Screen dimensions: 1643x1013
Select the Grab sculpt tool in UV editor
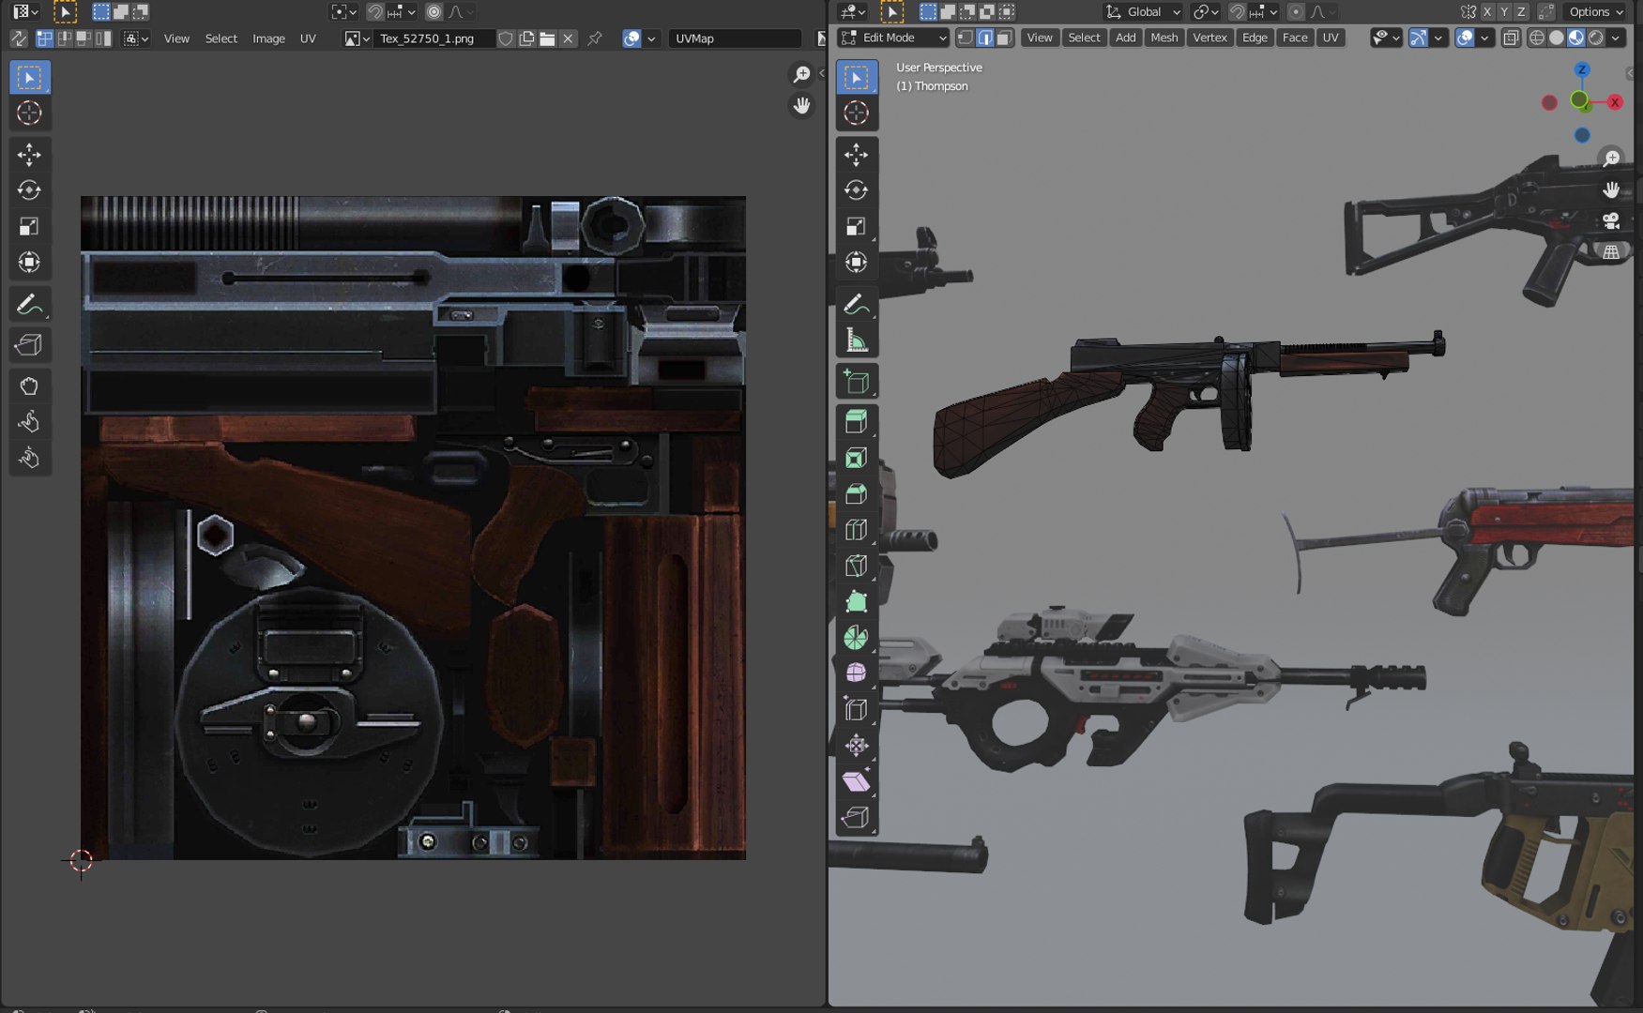pos(29,386)
